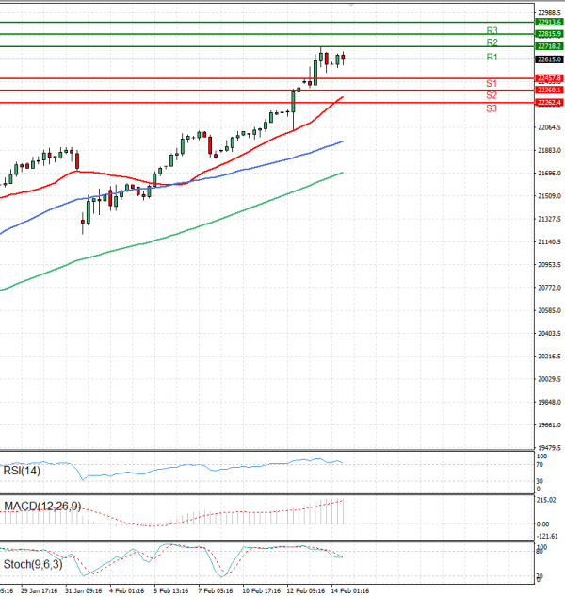
Task: Click the 7 Feb 05:16 date label
Action: (x=216, y=590)
